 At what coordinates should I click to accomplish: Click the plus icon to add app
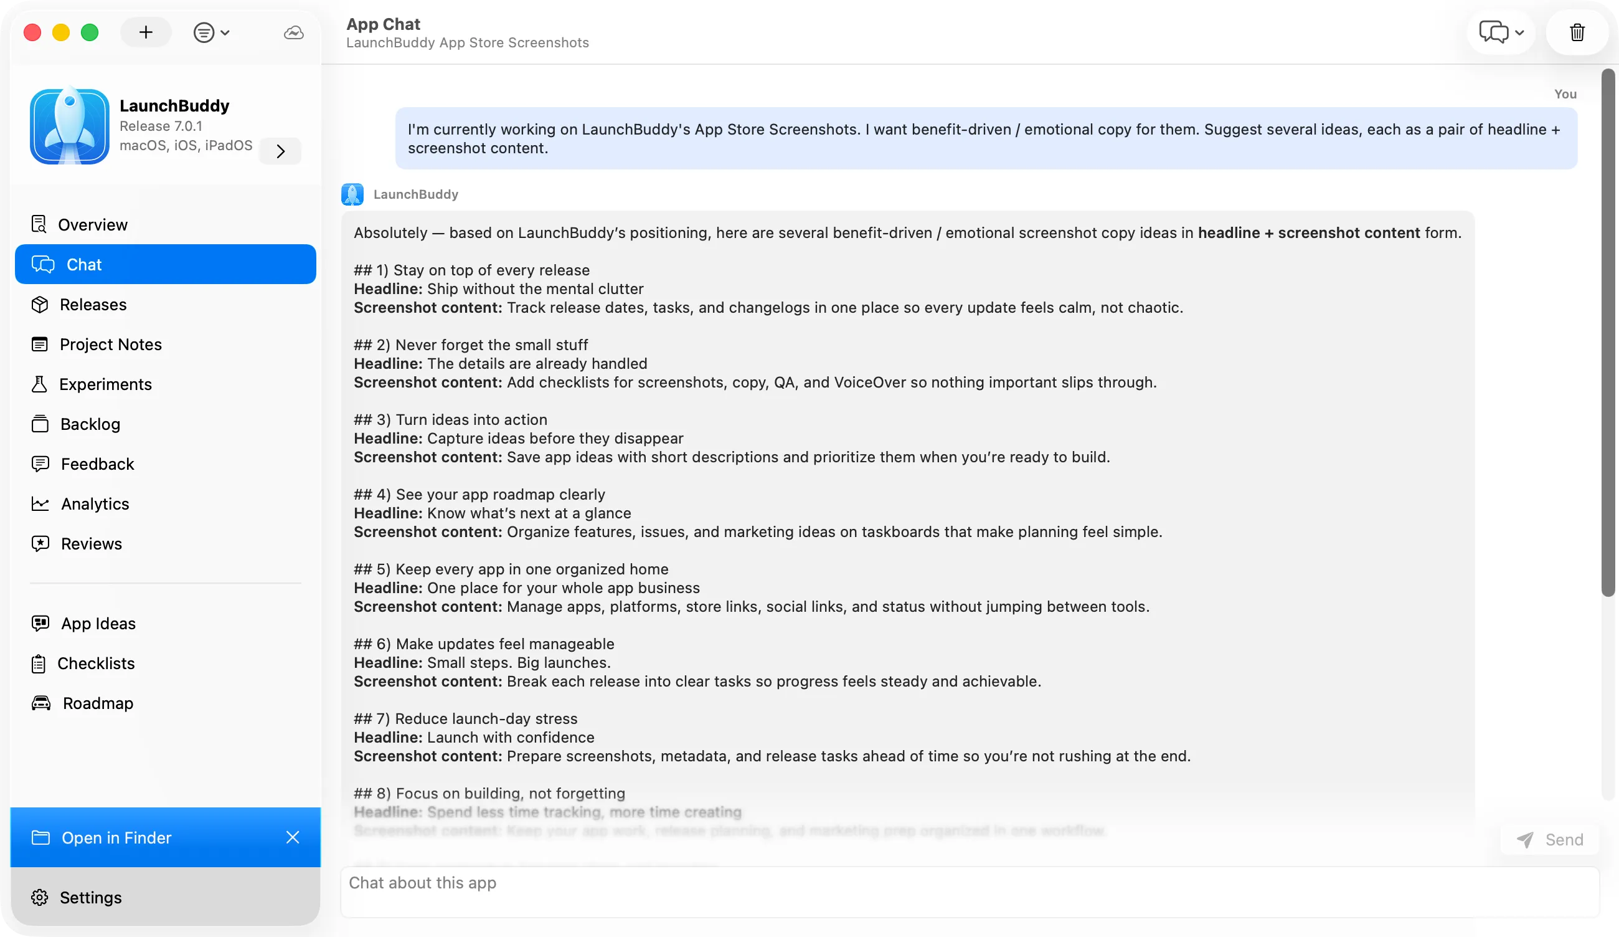click(146, 32)
